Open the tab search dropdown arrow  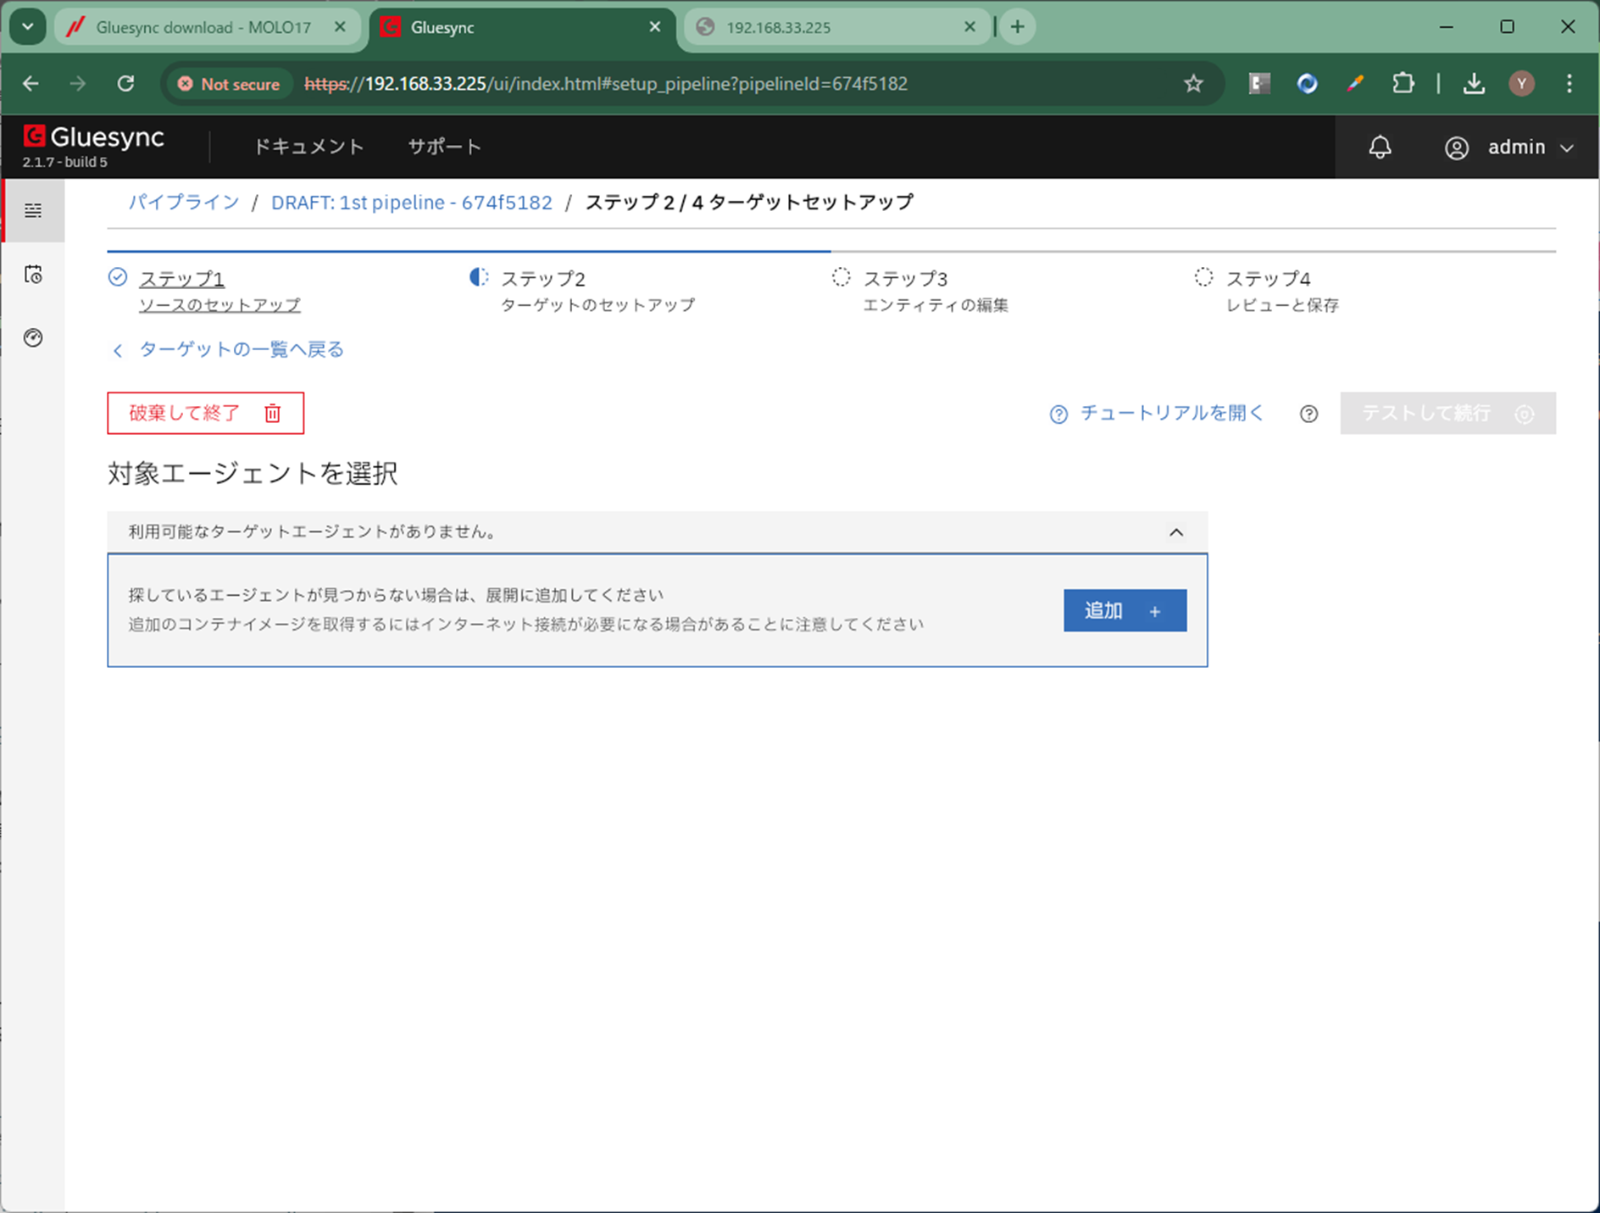28,27
